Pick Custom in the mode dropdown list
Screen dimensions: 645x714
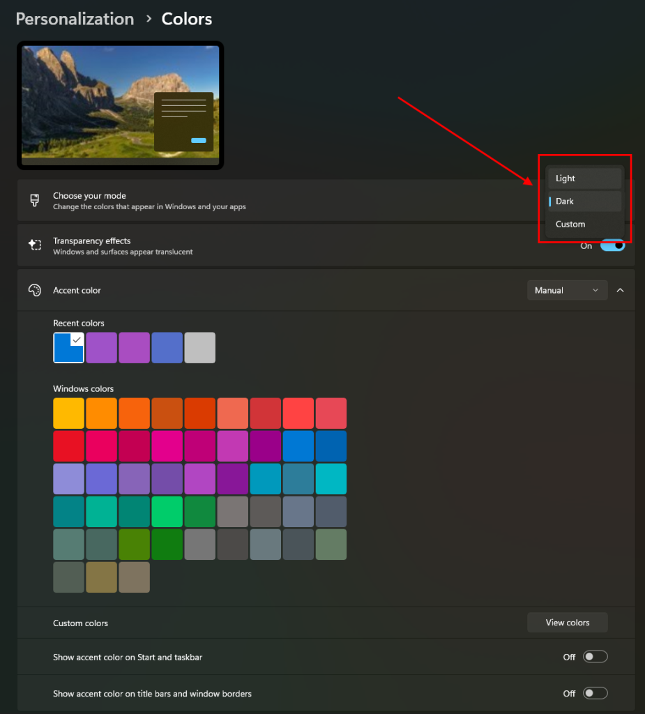point(584,225)
